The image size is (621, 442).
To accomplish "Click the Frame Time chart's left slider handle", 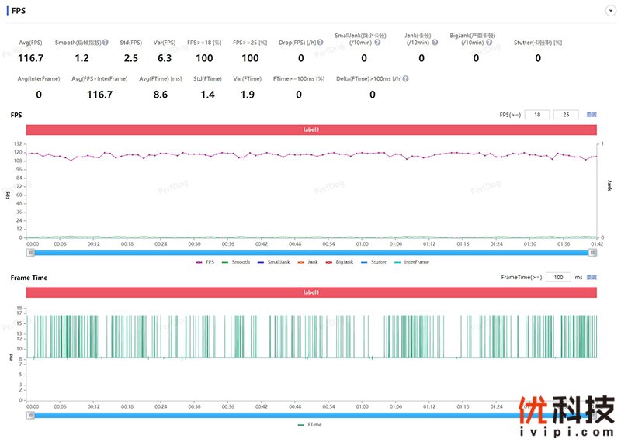I will tap(31, 414).
